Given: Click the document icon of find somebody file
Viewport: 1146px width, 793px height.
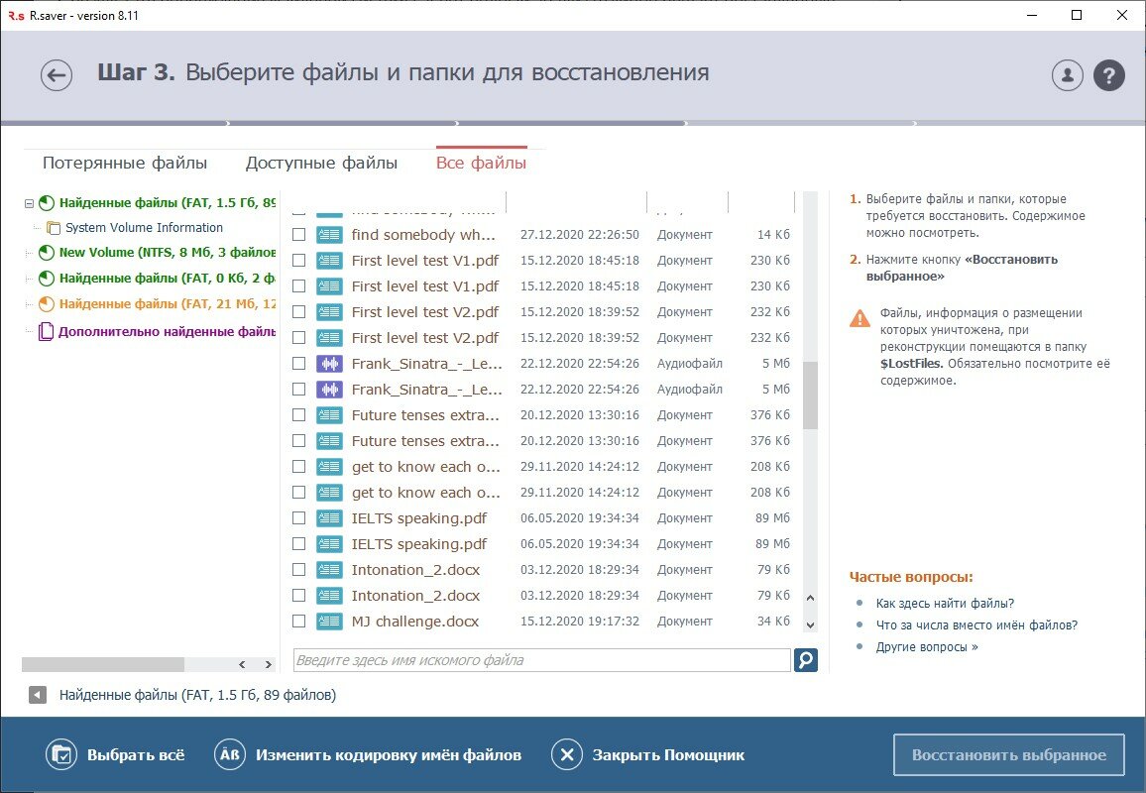Looking at the screenshot, I should point(329,235).
